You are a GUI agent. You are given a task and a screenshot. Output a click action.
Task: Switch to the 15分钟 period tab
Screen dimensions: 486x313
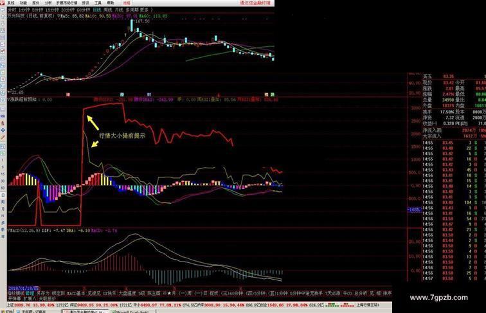[x=52, y=10]
